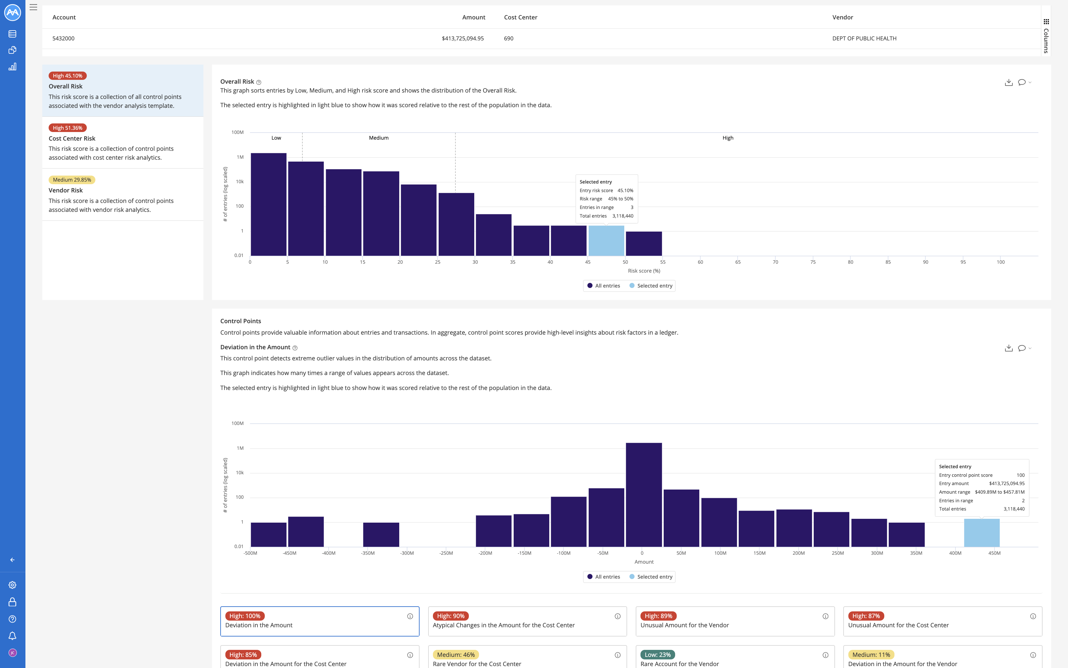Open notifications bell icon
The image size is (1068, 668).
[12, 636]
